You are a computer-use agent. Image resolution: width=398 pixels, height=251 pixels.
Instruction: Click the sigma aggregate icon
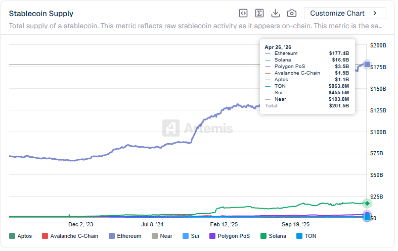(x=259, y=13)
